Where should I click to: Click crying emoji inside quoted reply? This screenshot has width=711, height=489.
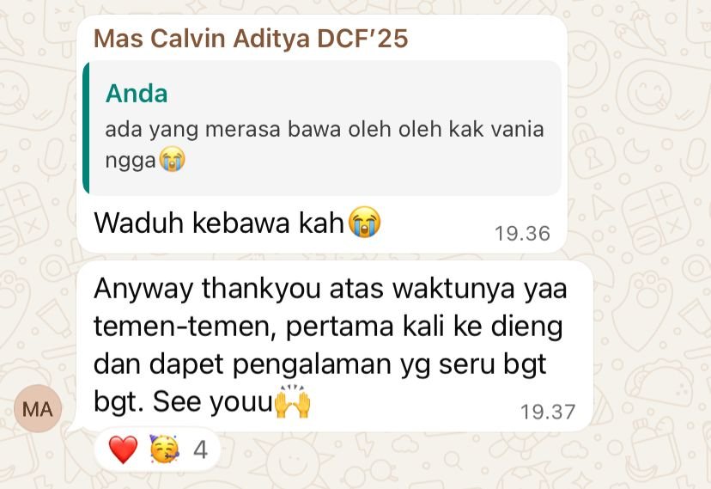pos(172,160)
